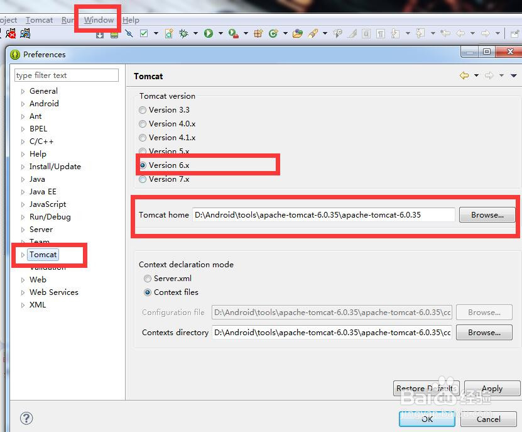The width and height of the screenshot is (522, 432).
Task: Open the Window menu
Action: pos(99,20)
